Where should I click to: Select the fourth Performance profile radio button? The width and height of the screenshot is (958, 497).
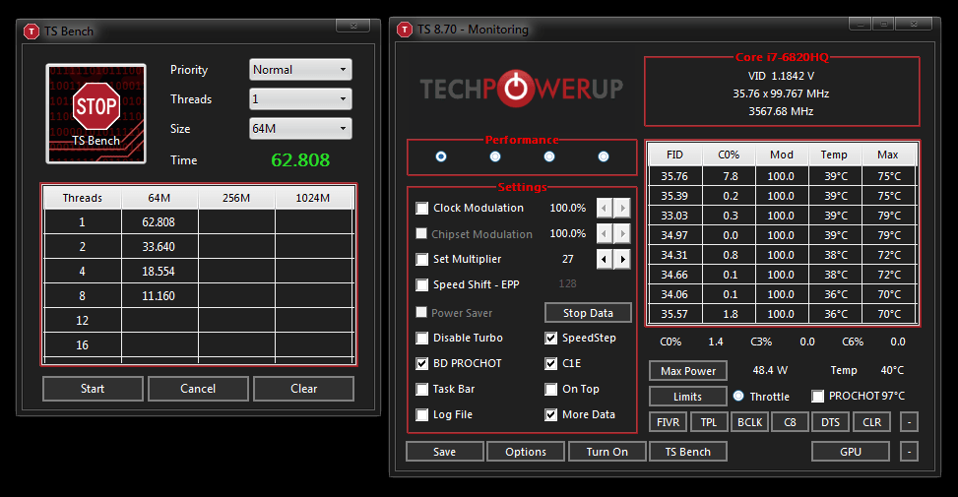click(x=603, y=156)
